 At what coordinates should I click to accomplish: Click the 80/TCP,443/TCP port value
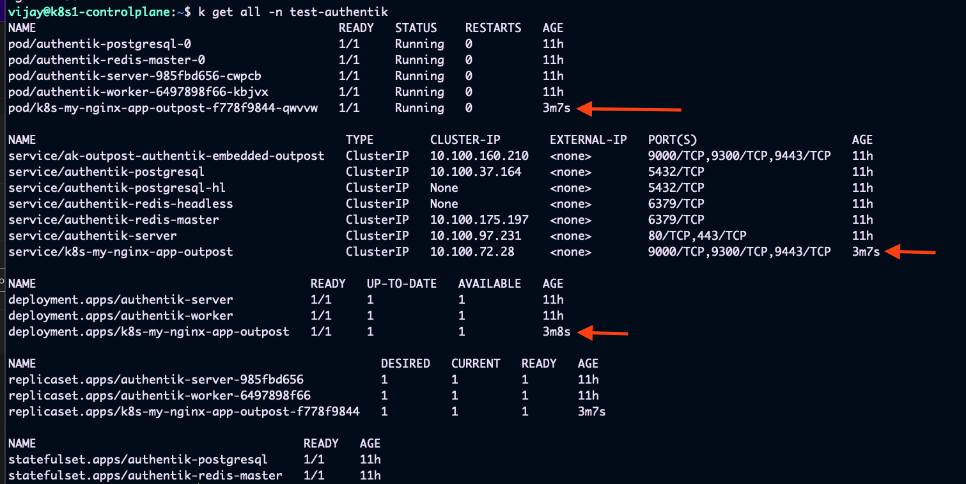(x=697, y=236)
